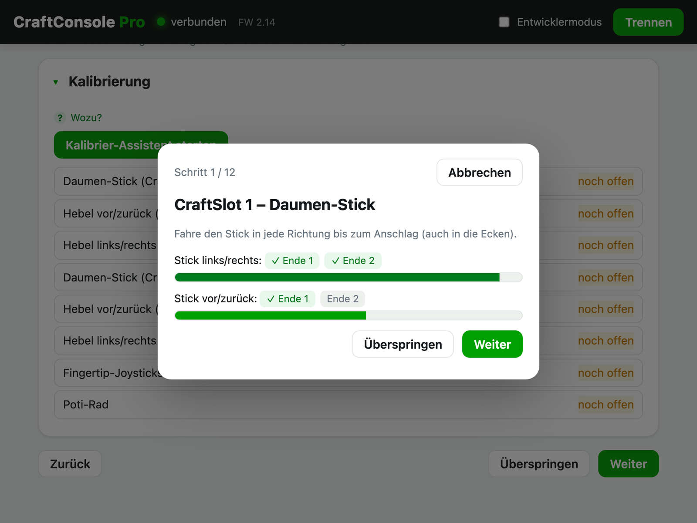Click the dialog's Weiter button
The image size is (697, 523).
coord(492,344)
